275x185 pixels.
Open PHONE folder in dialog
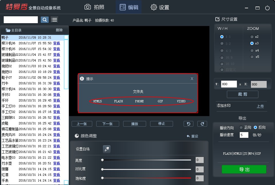139,101
